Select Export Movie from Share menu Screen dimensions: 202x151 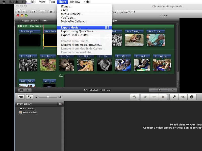click(84, 28)
